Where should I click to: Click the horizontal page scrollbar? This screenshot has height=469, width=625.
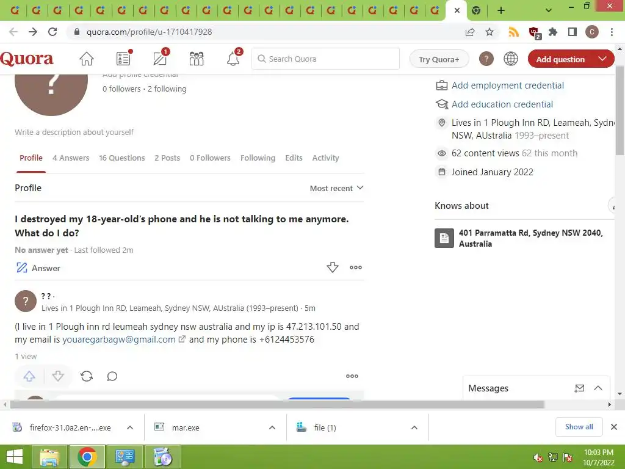point(277,404)
